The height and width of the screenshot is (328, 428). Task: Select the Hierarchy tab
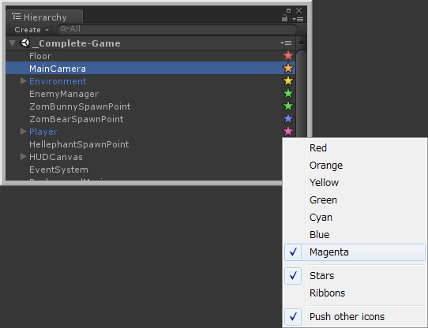point(44,17)
